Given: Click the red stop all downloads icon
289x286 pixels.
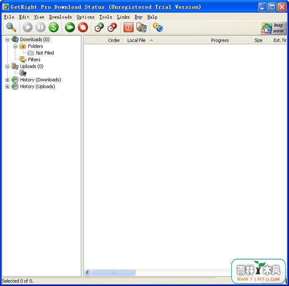Looking at the screenshot, I should (83, 27).
